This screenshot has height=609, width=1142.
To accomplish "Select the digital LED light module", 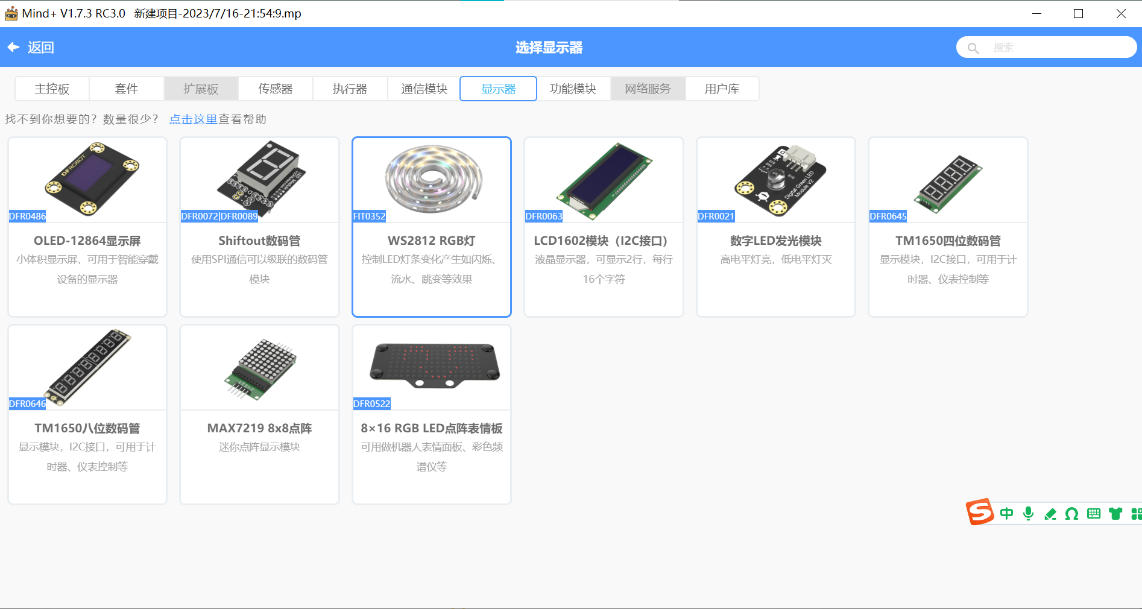I will (x=776, y=227).
